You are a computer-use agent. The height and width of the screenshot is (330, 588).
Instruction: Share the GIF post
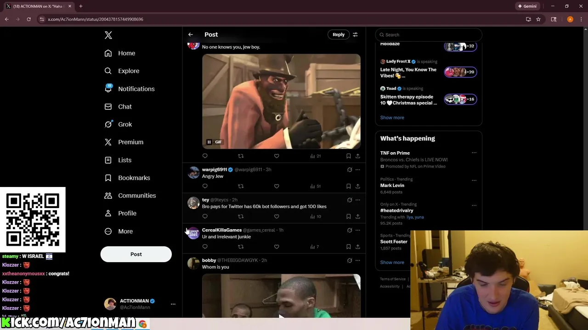(358, 156)
